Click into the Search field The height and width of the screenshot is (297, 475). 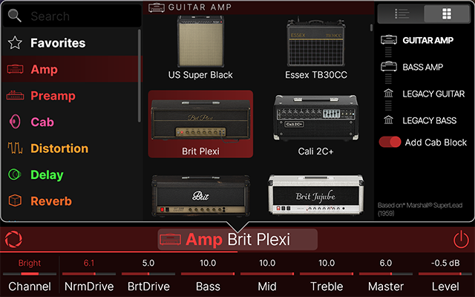click(x=72, y=16)
